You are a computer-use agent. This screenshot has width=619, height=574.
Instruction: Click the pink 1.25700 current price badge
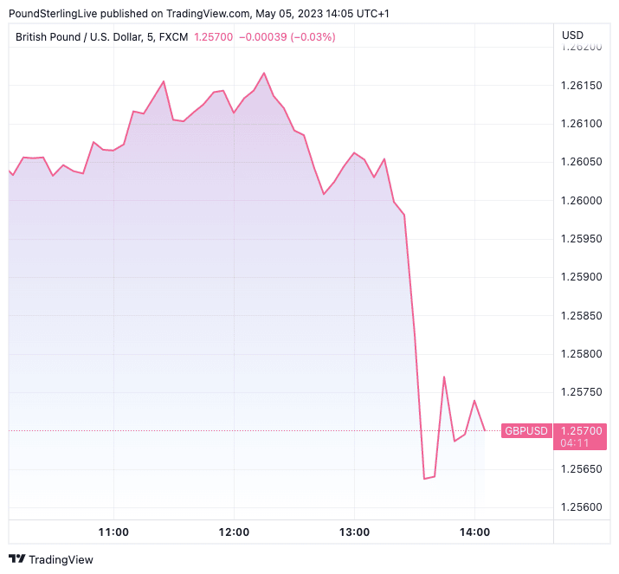(x=582, y=430)
